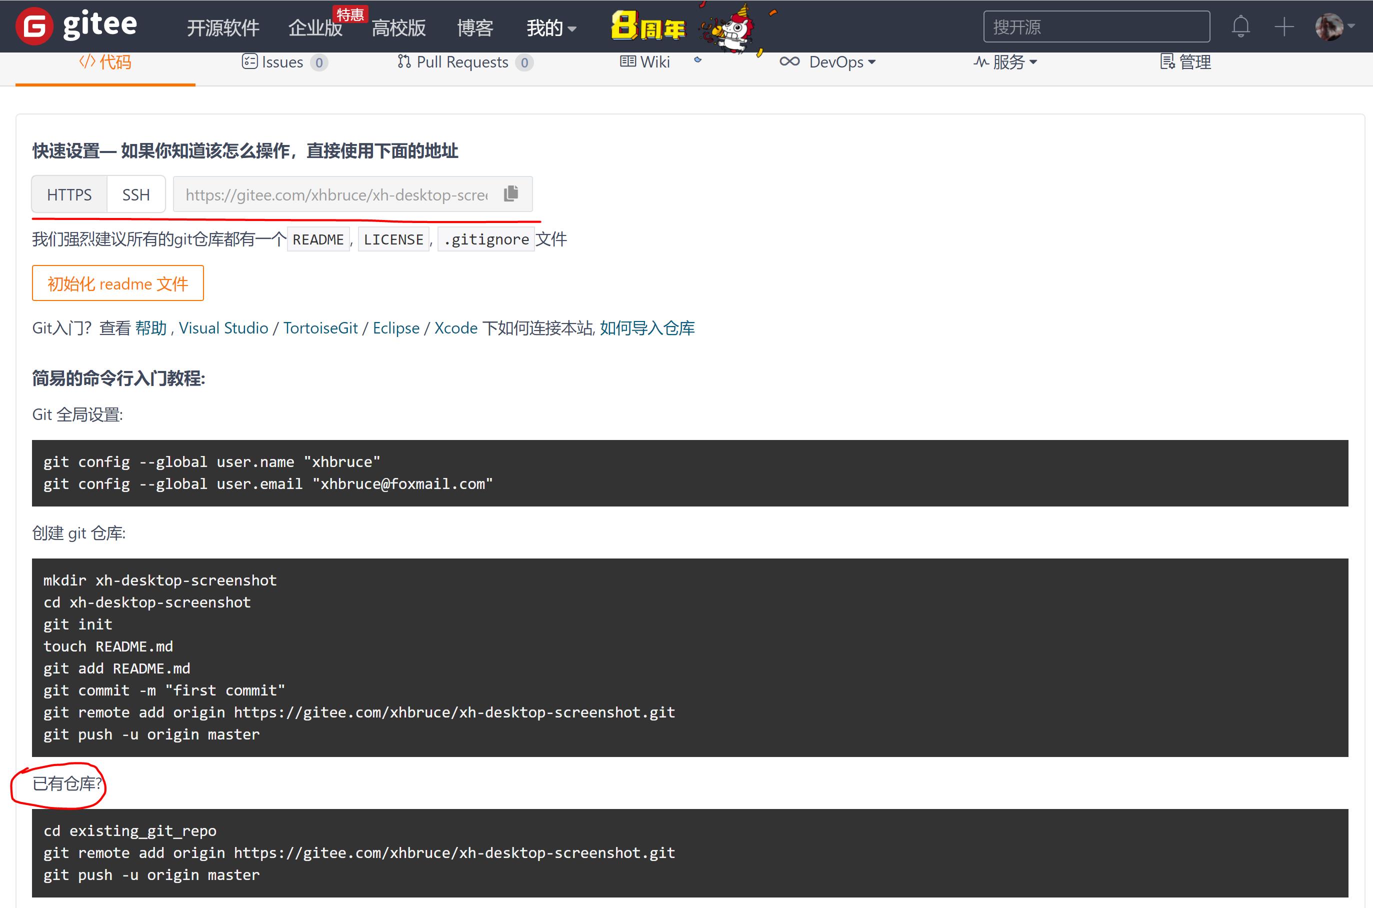The width and height of the screenshot is (1373, 908).
Task: Click the git config user.email command line
Action: pos(268,484)
